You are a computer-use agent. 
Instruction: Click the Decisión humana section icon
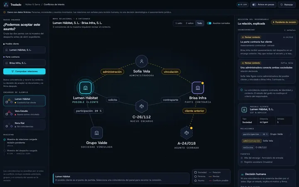243,175
